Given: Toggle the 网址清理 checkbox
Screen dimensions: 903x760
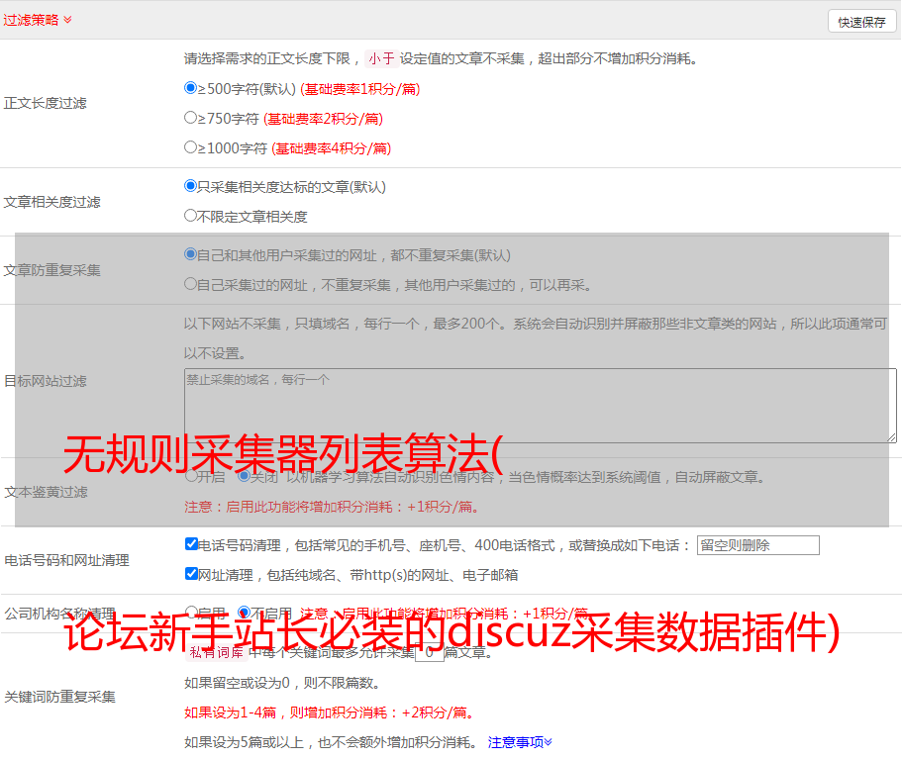Looking at the screenshot, I should [191, 574].
